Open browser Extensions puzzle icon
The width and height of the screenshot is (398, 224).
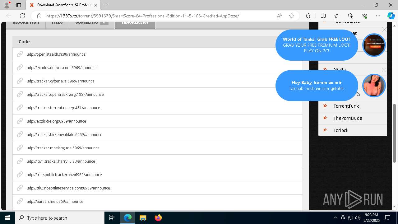[x=308, y=16]
